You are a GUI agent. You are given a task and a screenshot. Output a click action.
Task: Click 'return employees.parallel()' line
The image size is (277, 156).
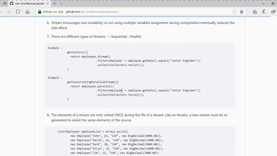tap(92, 86)
